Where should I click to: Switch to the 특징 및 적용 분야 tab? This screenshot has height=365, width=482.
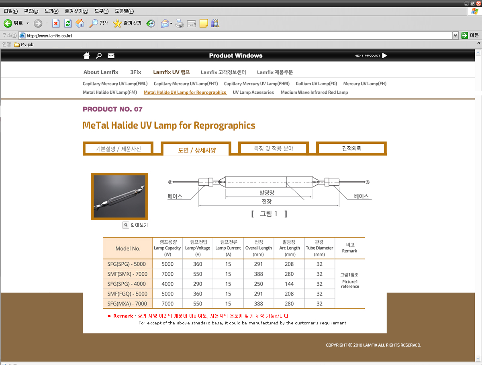click(274, 148)
